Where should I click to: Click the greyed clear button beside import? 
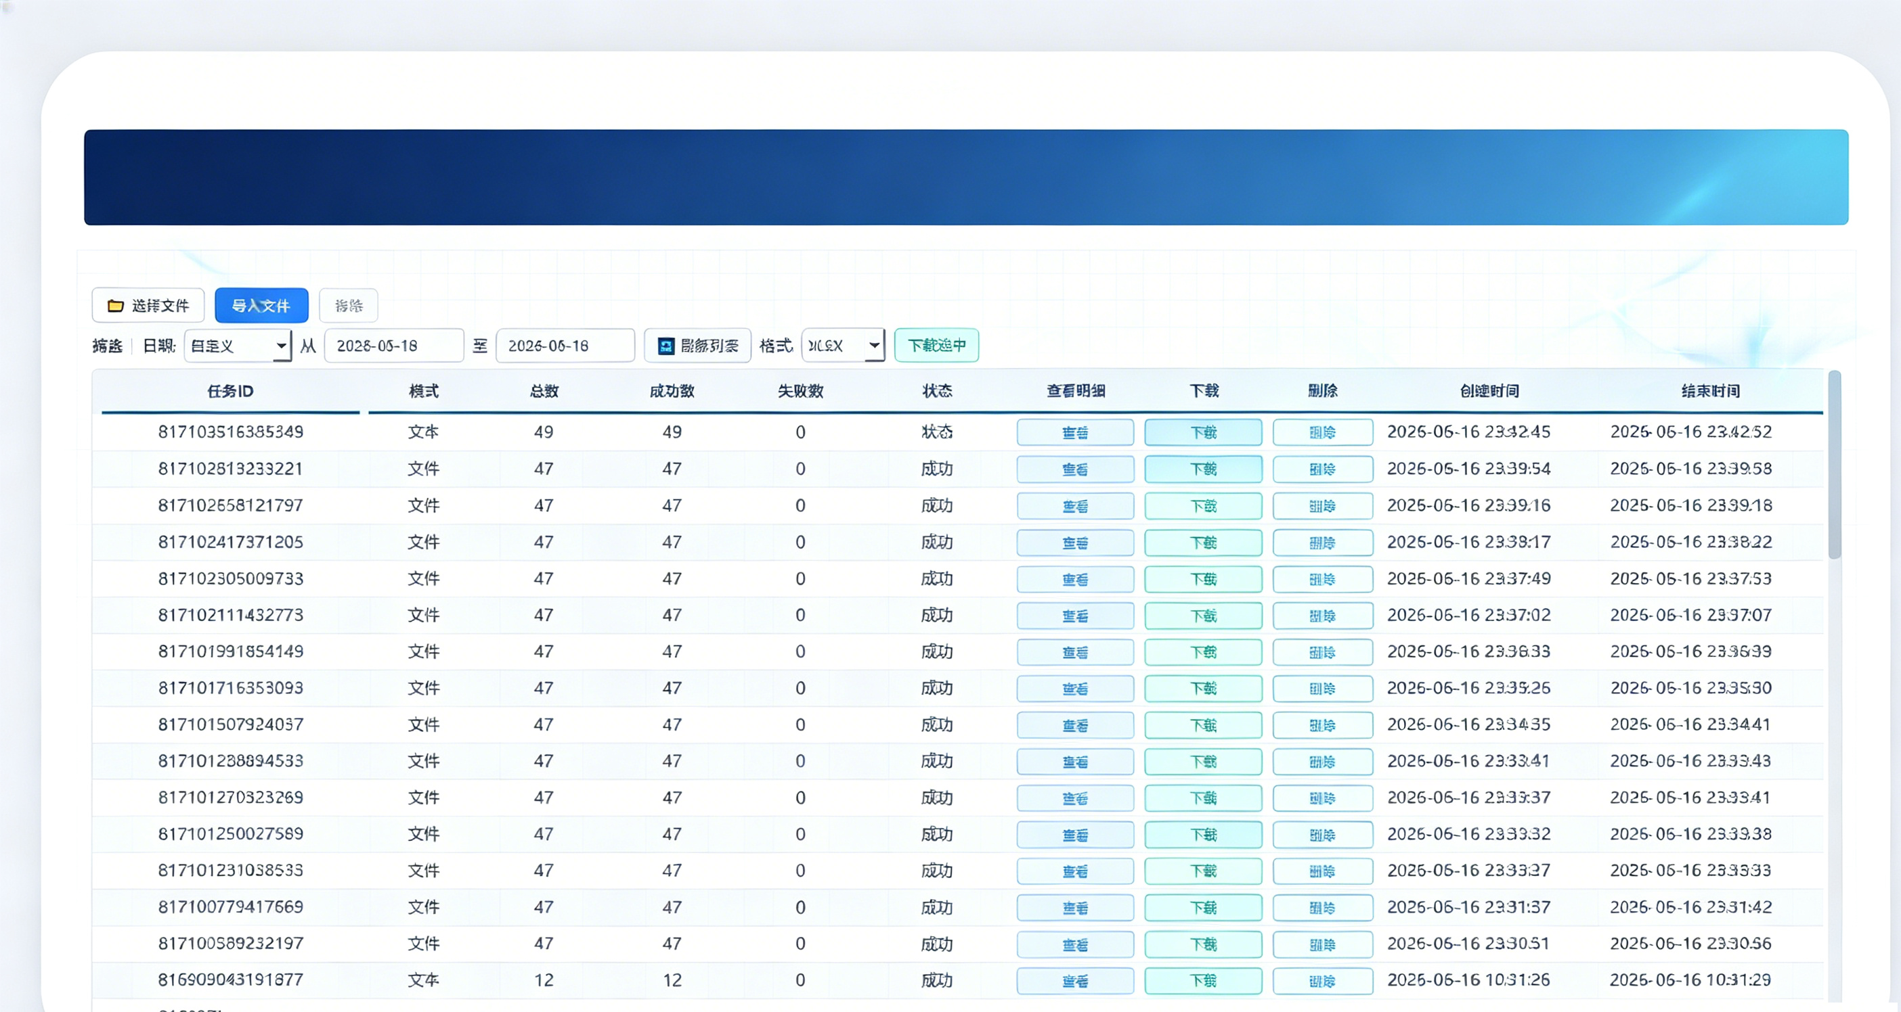pos(349,305)
